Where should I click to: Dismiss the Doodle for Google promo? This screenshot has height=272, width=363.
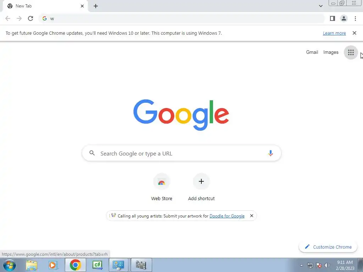pyautogui.click(x=251, y=216)
